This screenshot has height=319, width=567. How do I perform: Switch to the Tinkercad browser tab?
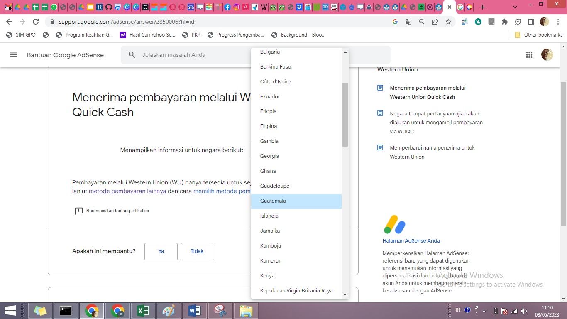click(209, 7)
